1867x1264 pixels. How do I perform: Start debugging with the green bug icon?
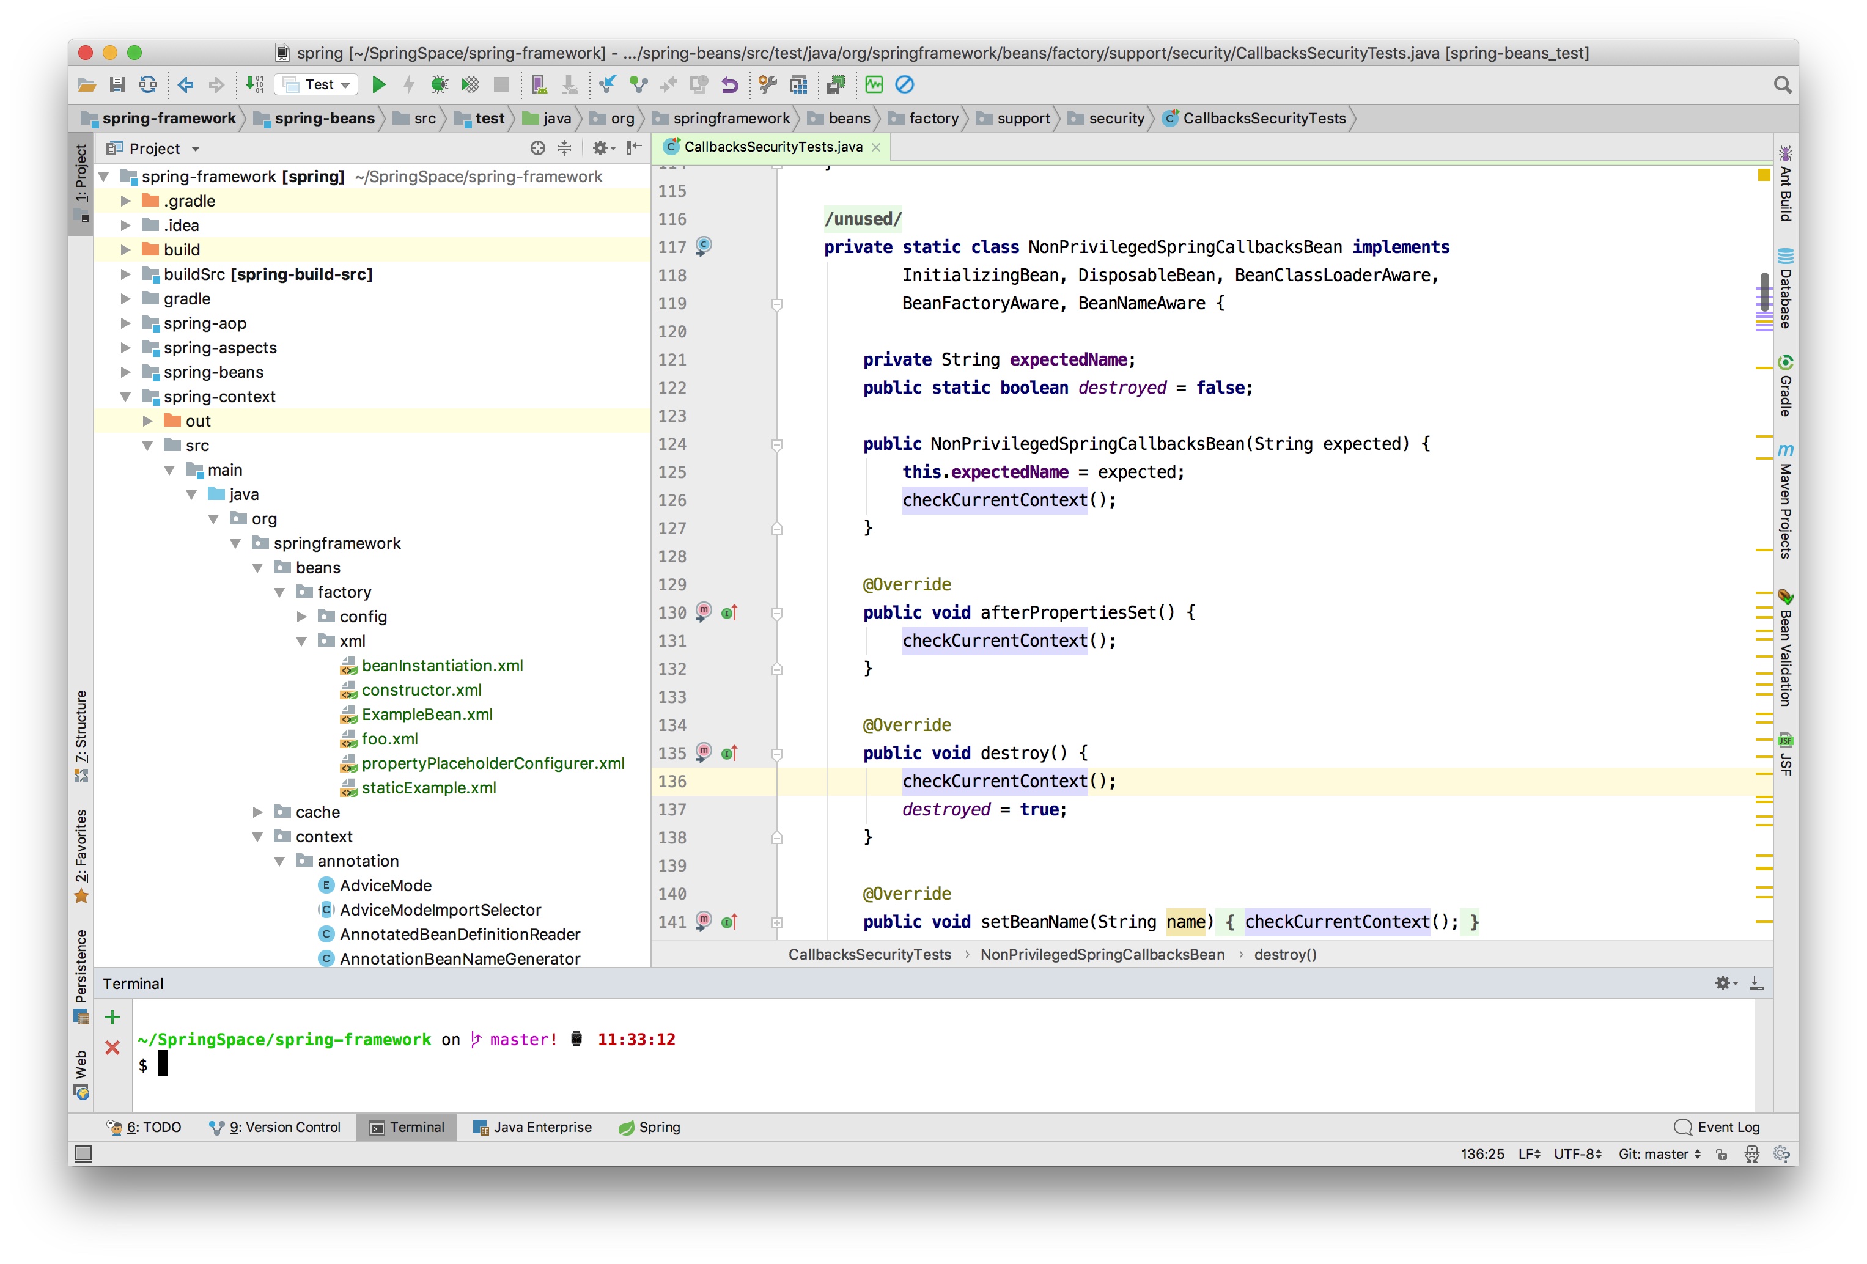point(439,84)
